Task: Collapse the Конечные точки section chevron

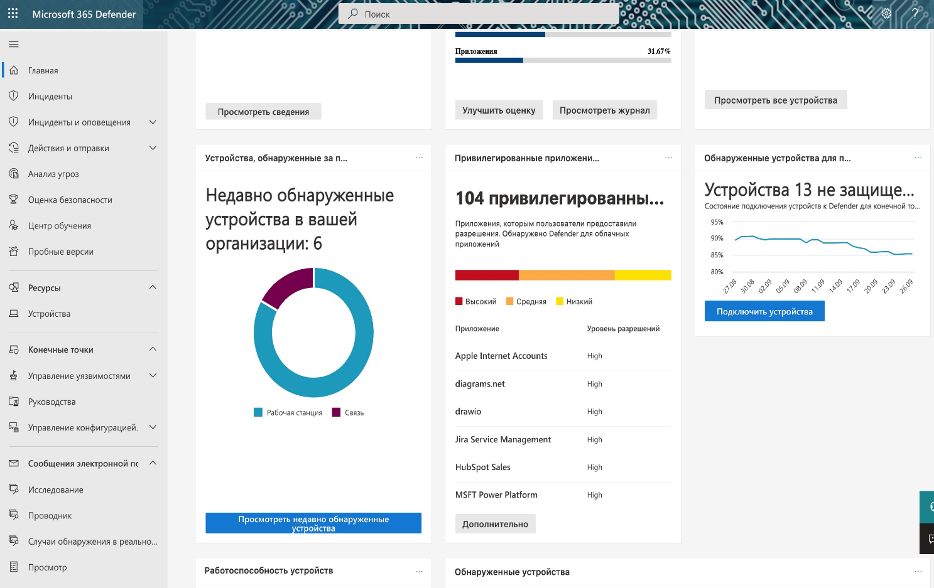Action: pyautogui.click(x=153, y=350)
